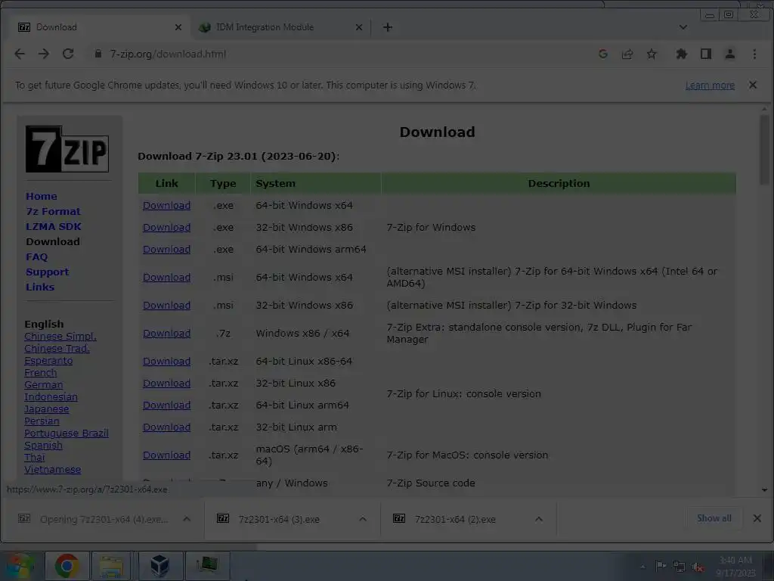The height and width of the screenshot is (581, 774).
Task: Download the 64-bit Windows x64 .exe
Action: [x=167, y=206]
